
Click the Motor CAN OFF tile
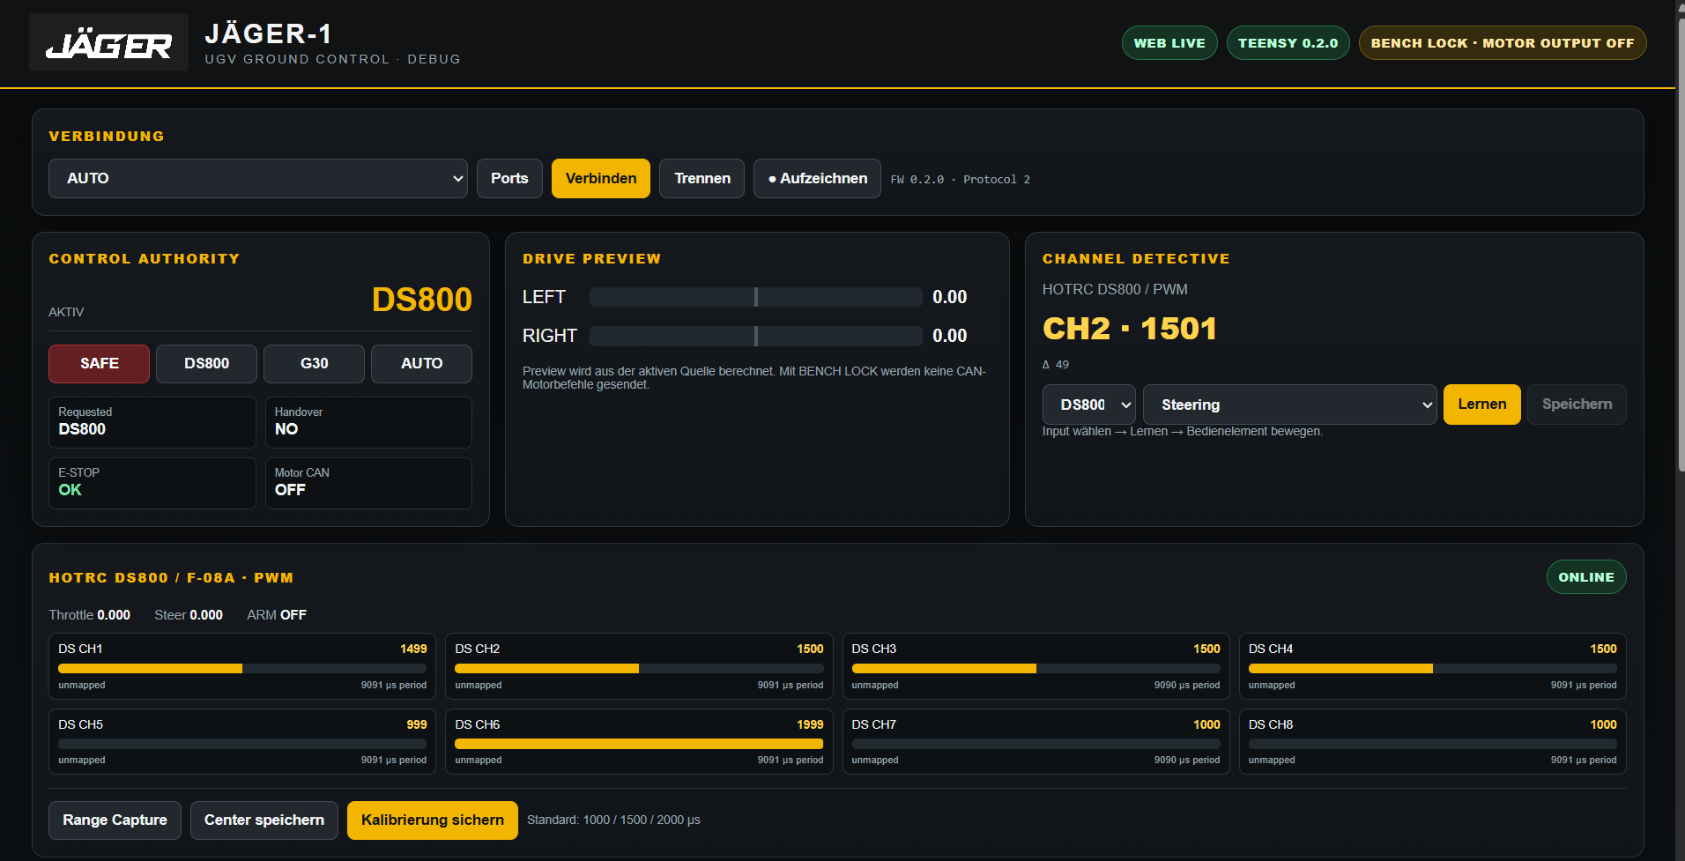pyautogui.click(x=368, y=483)
